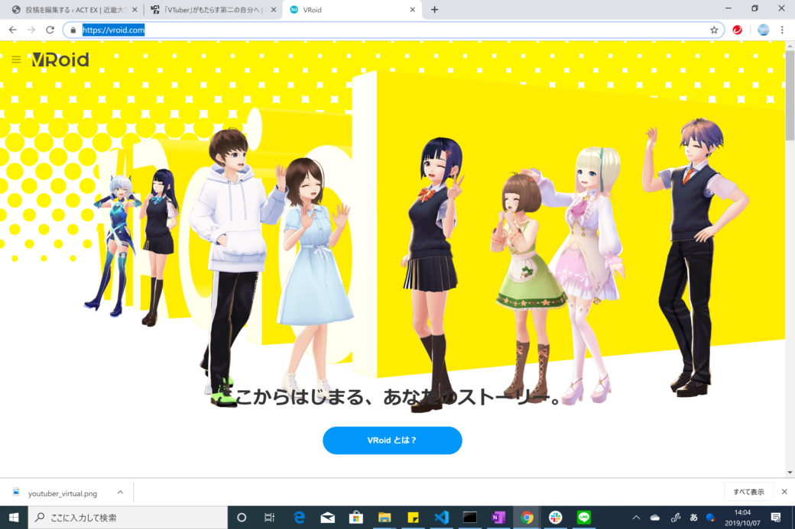Click the VRoid logo in header
This screenshot has height=529, width=795.
[x=60, y=60]
